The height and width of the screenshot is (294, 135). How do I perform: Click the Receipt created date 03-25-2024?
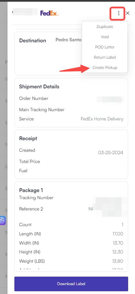[111, 152]
